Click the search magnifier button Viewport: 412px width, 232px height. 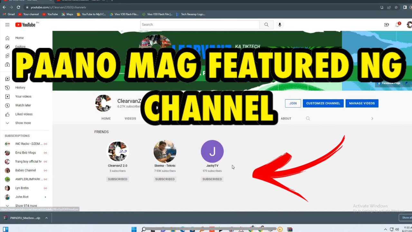pyautogui.click(x=266, y=24)
